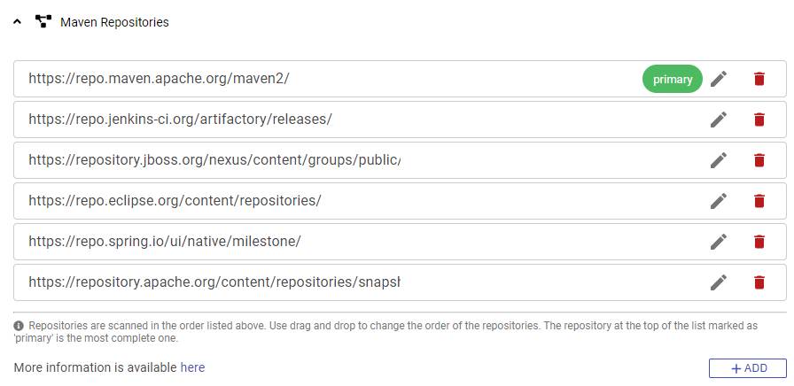This screenshot has width=794, height=386.
Task: Edit the repository.apache.org snapshots entry
Action: coord(719,282)
